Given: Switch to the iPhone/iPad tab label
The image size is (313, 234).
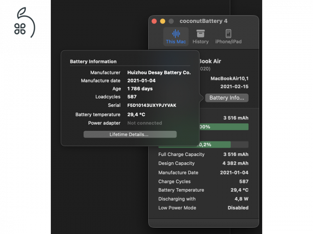Looking at the screenshot, I should pyautogui.click(x=228, y=41).
